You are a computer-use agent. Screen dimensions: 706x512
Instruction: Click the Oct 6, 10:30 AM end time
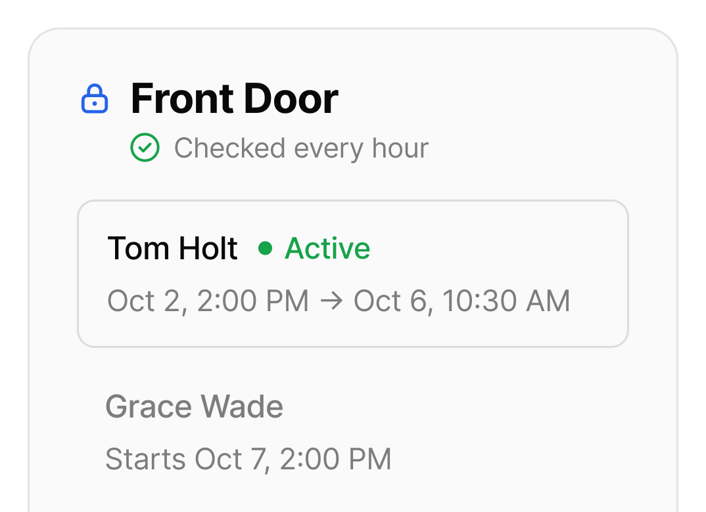click(462, 301)
